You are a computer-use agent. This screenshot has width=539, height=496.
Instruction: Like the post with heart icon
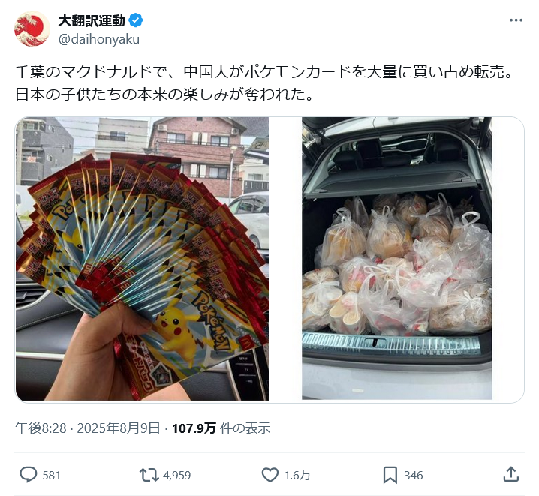[x=269, y=476]
